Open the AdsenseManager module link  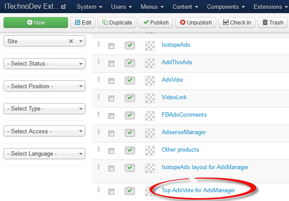pyautogui.click(x=184, y=132)
